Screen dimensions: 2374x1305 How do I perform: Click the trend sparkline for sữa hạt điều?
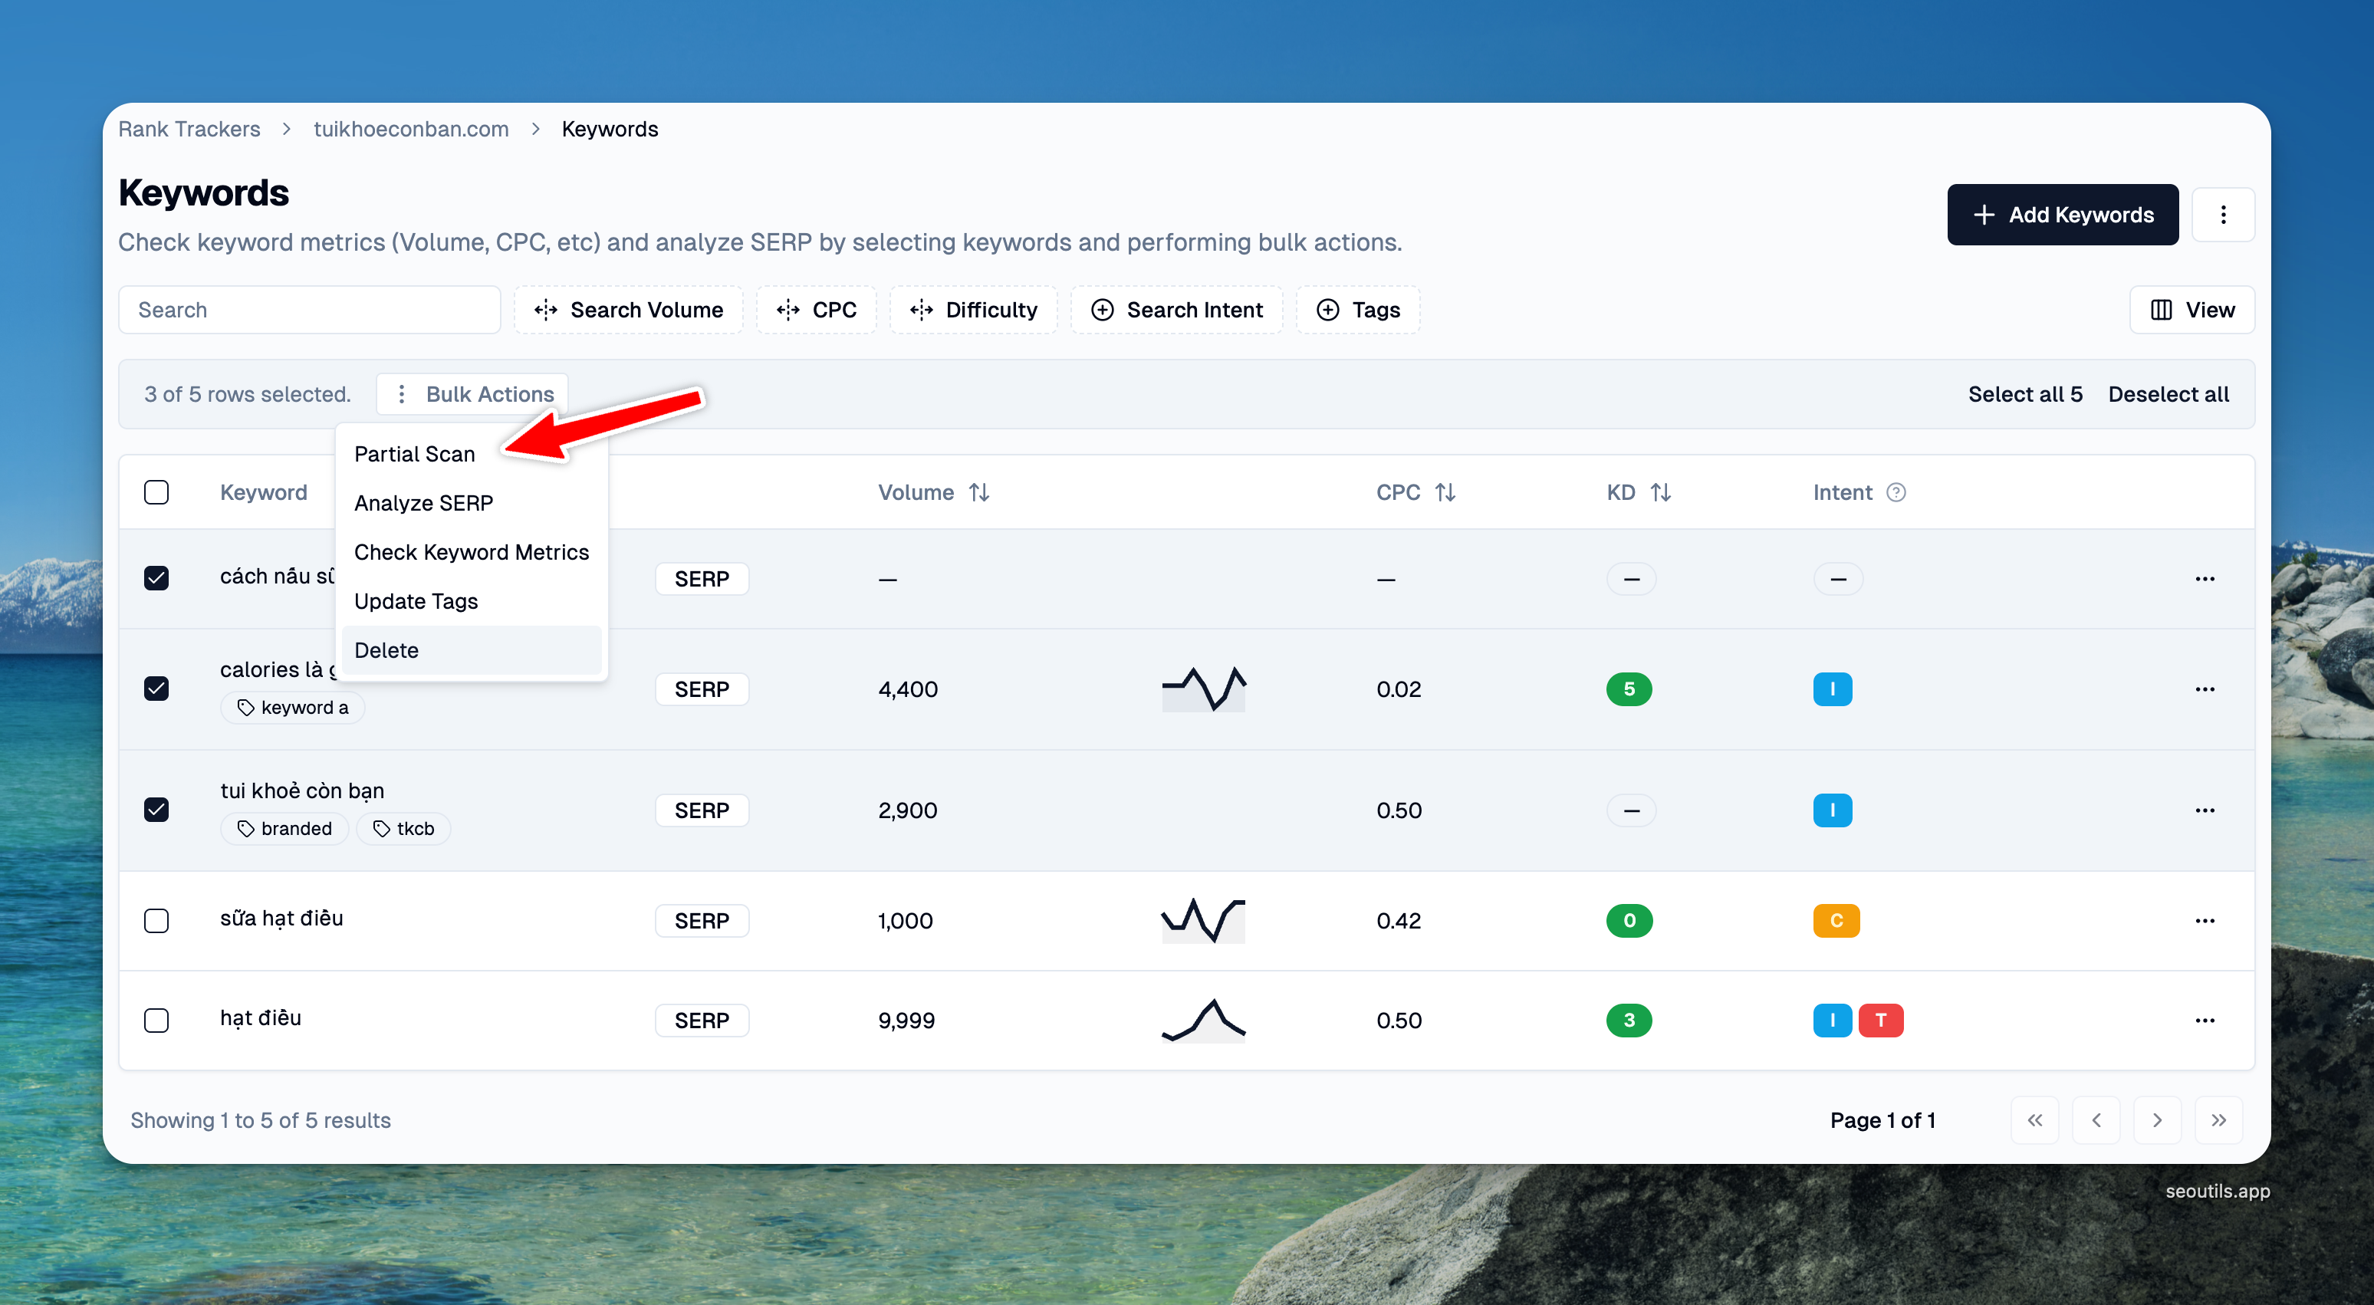click(1202, 920)
